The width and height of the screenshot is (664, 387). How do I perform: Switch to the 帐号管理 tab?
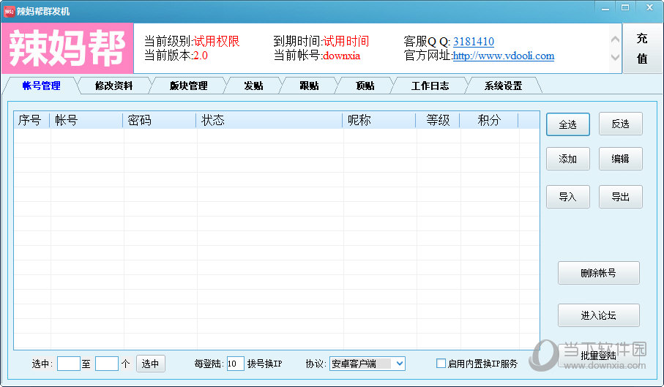click(x=41, y=86)
